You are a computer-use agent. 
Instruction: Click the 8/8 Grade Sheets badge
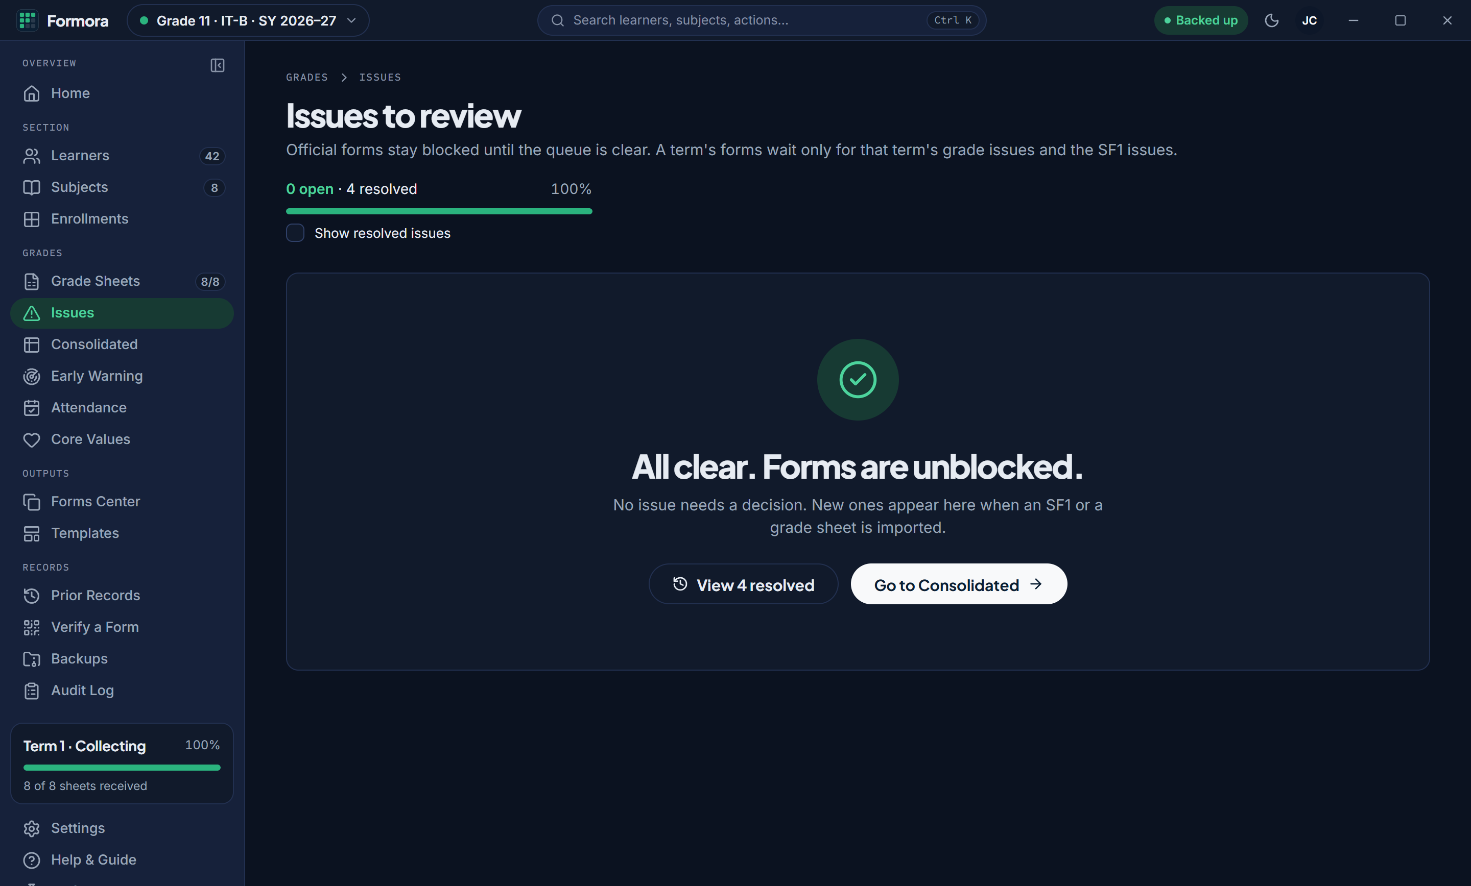210,282
